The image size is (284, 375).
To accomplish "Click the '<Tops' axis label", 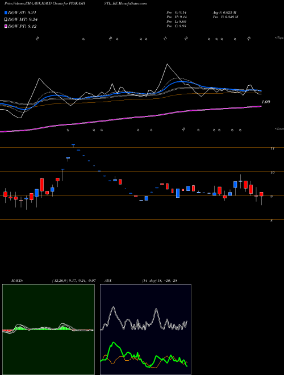I will [279, 38].
